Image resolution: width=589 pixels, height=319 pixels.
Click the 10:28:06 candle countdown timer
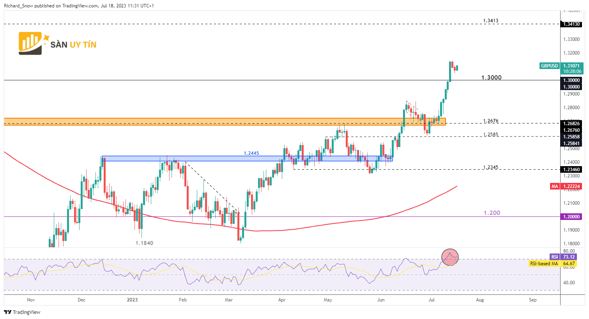tap(572, 72)
